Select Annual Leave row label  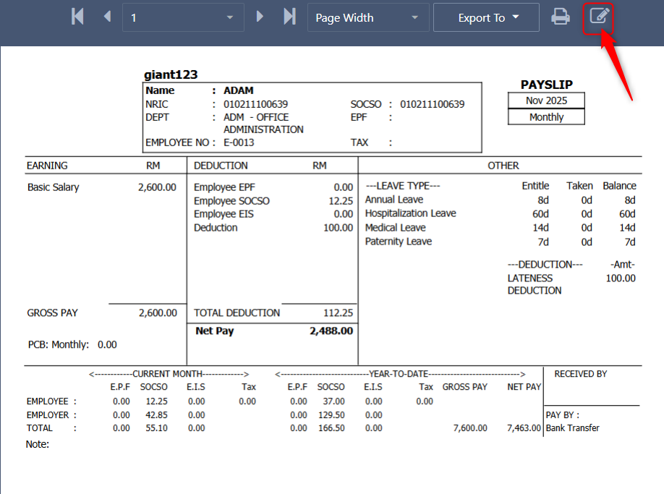(x=394, y=200)
